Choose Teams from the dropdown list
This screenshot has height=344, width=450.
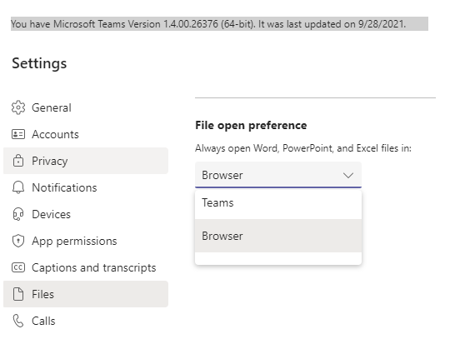pyautogui.click(x=278, y=203)
